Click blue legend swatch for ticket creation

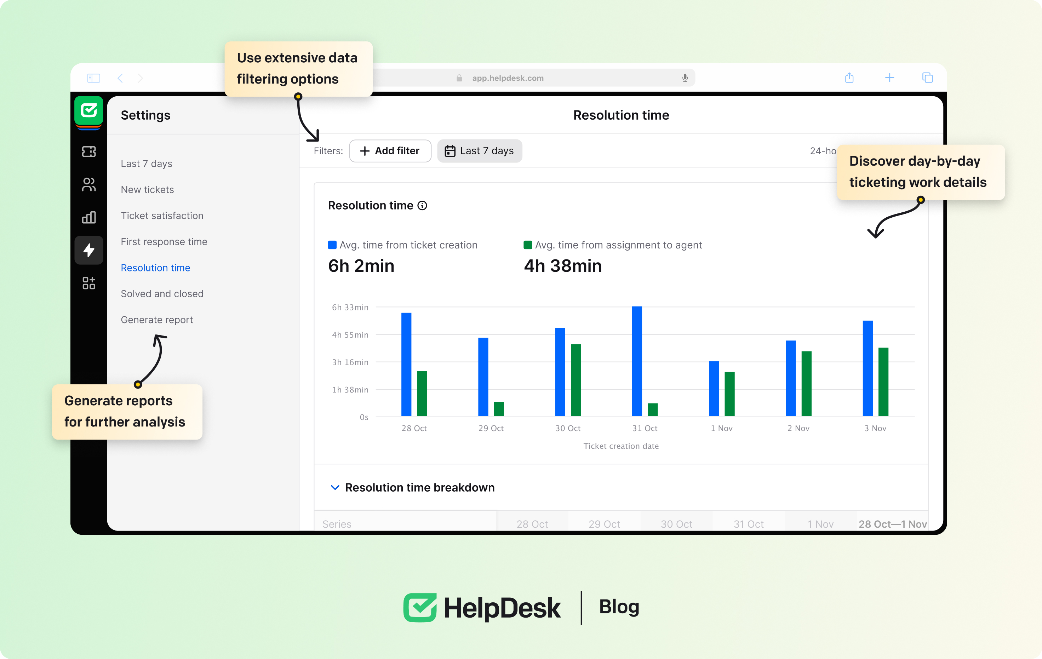point(332,245)
